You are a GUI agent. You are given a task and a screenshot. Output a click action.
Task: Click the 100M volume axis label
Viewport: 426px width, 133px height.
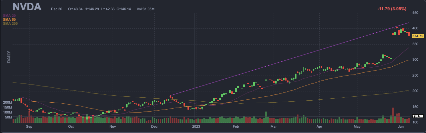(x=8, y=112)
